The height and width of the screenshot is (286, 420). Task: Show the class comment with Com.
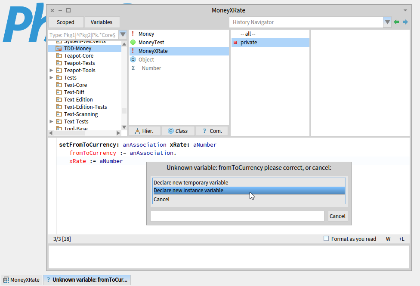[x=212, y=131]
